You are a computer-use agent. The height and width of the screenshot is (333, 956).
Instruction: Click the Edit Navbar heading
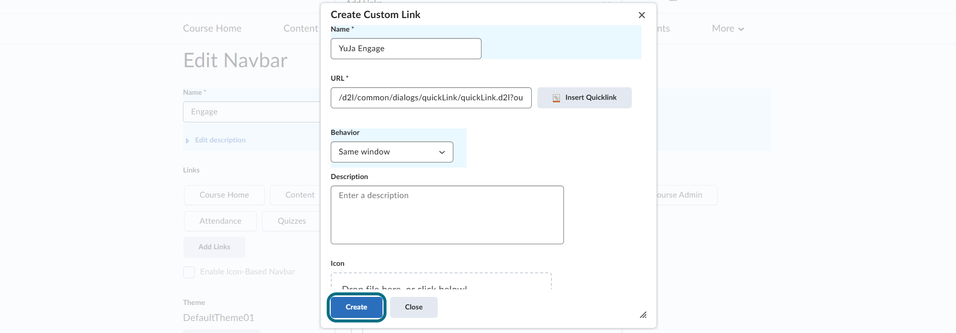click(235, 61)
